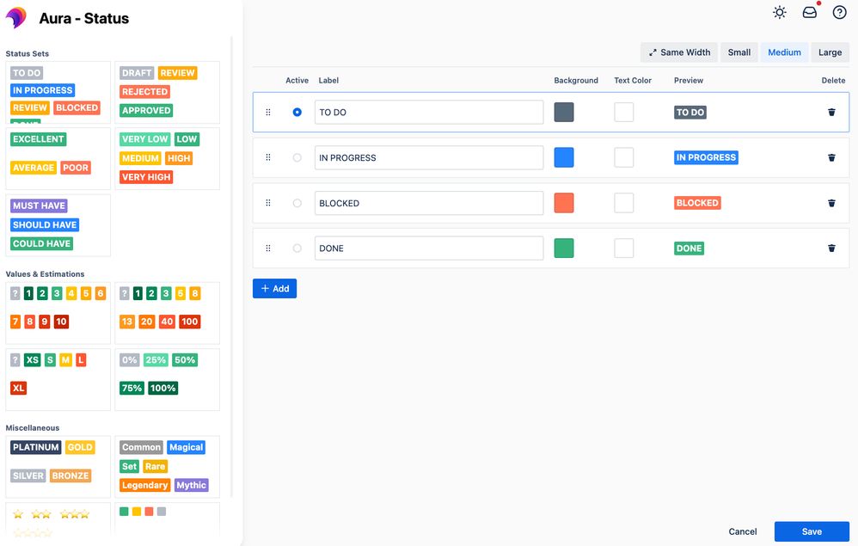858x546 pixels.
Task: Choose the 13 / 20 / 40 / 100 set
Action: coord(168,313)
